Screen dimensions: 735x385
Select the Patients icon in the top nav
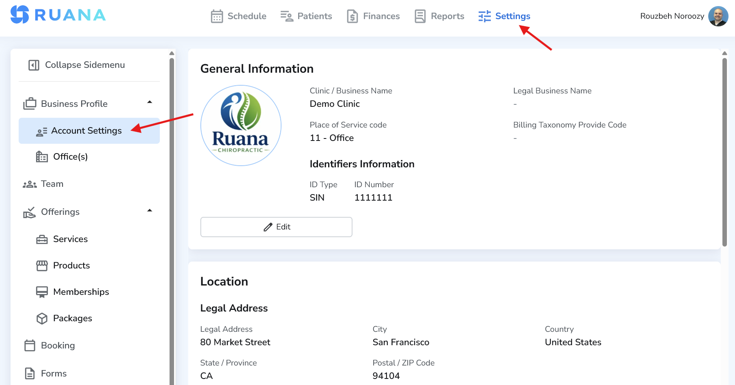[286, 16]
